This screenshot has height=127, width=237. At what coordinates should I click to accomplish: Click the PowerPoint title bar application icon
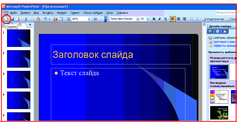pyautogui.click(x=3, y=6)
